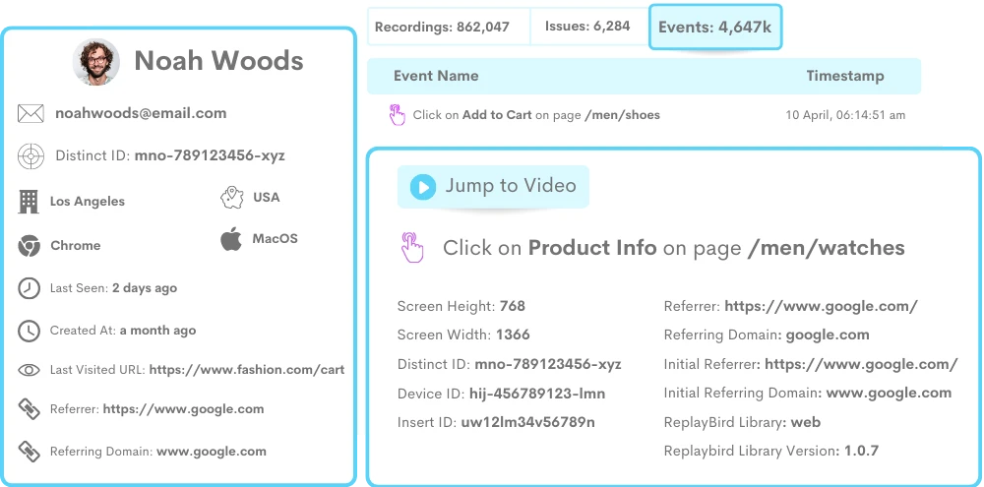Open Initial Referrer https://www.google.com/ link
This screenshot has width=984, height=487.
(862, 364)
